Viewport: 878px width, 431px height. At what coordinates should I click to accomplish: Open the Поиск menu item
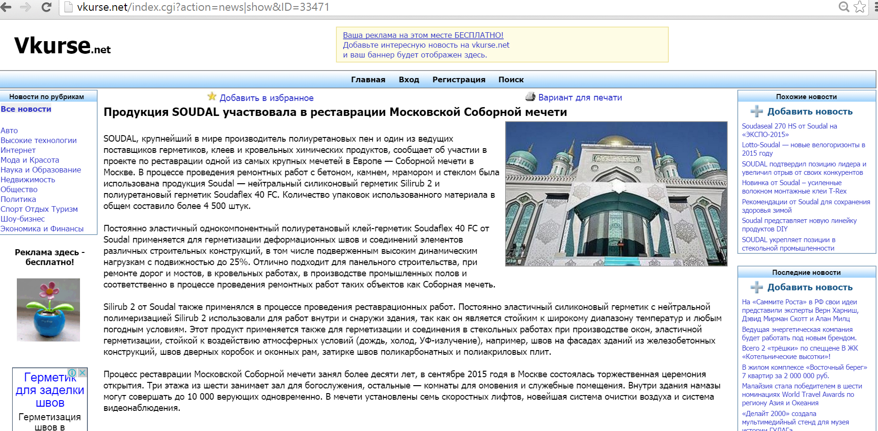click(511, 79)
